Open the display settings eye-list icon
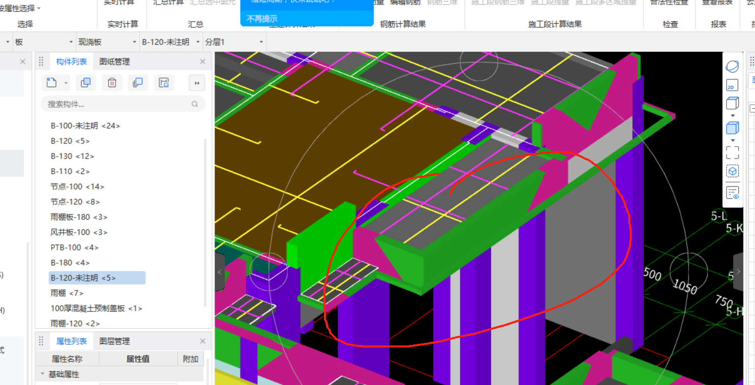 click(732, 193)
